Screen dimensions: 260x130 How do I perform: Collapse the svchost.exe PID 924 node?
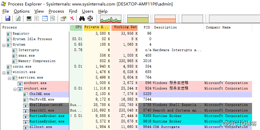15,89
